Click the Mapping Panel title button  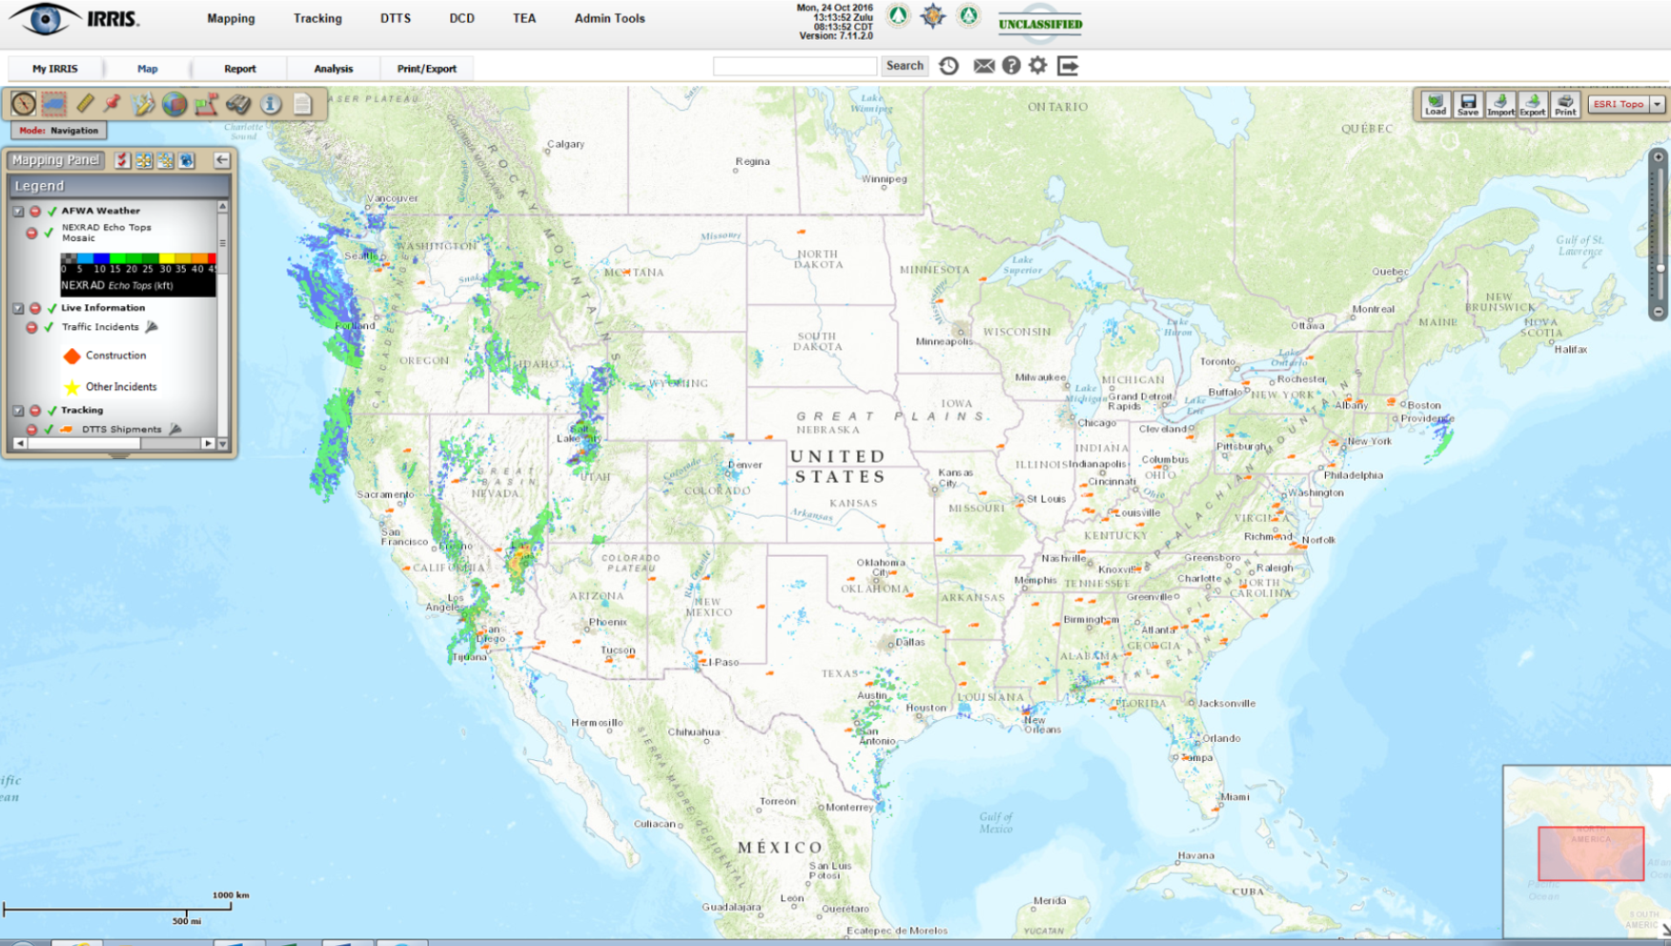[56, 160]
